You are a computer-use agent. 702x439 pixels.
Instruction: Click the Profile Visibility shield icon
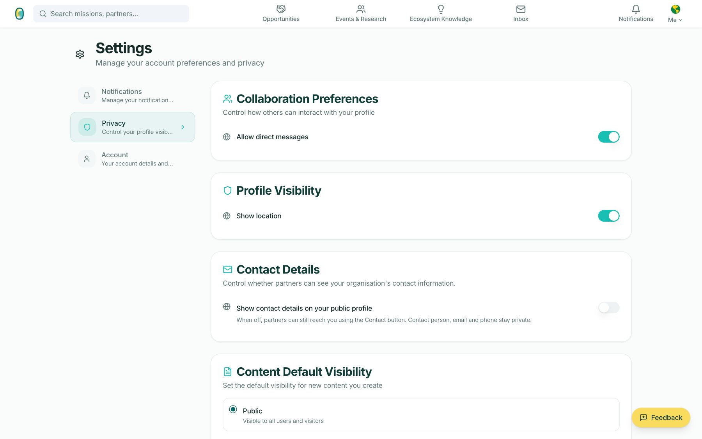(x=227, y=190)
